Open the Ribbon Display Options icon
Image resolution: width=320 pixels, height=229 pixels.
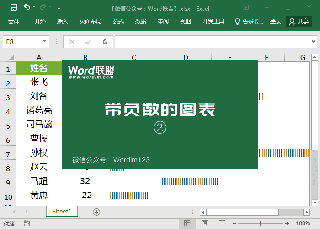(x=246, y=8)
